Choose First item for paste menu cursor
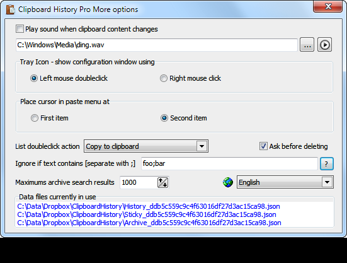This screenshot has height=263, width=347. (34, 118)
